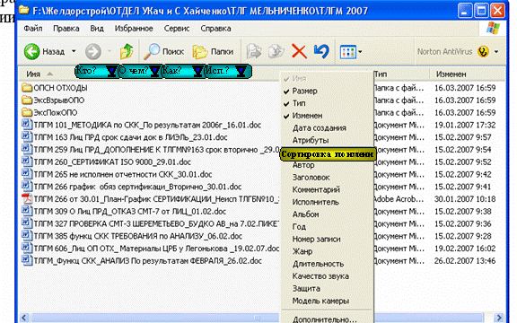
Task: Click Word icon of ТЛГМ 606 file
Action: point(26,249)
